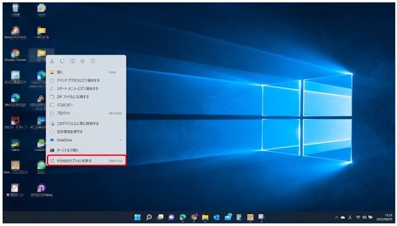Open Teams Chat icon on taskbar
The width and height of the screenshot is (397, 226).
pos(172,217)
